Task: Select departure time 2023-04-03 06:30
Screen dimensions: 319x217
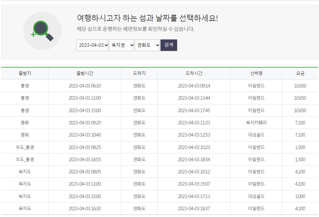Action: pos(85,86)
